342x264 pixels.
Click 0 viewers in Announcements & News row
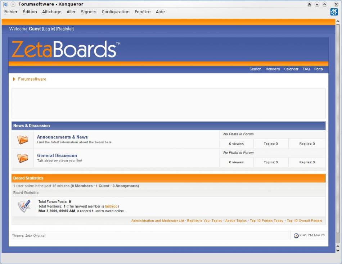click(x=237, y=144)
